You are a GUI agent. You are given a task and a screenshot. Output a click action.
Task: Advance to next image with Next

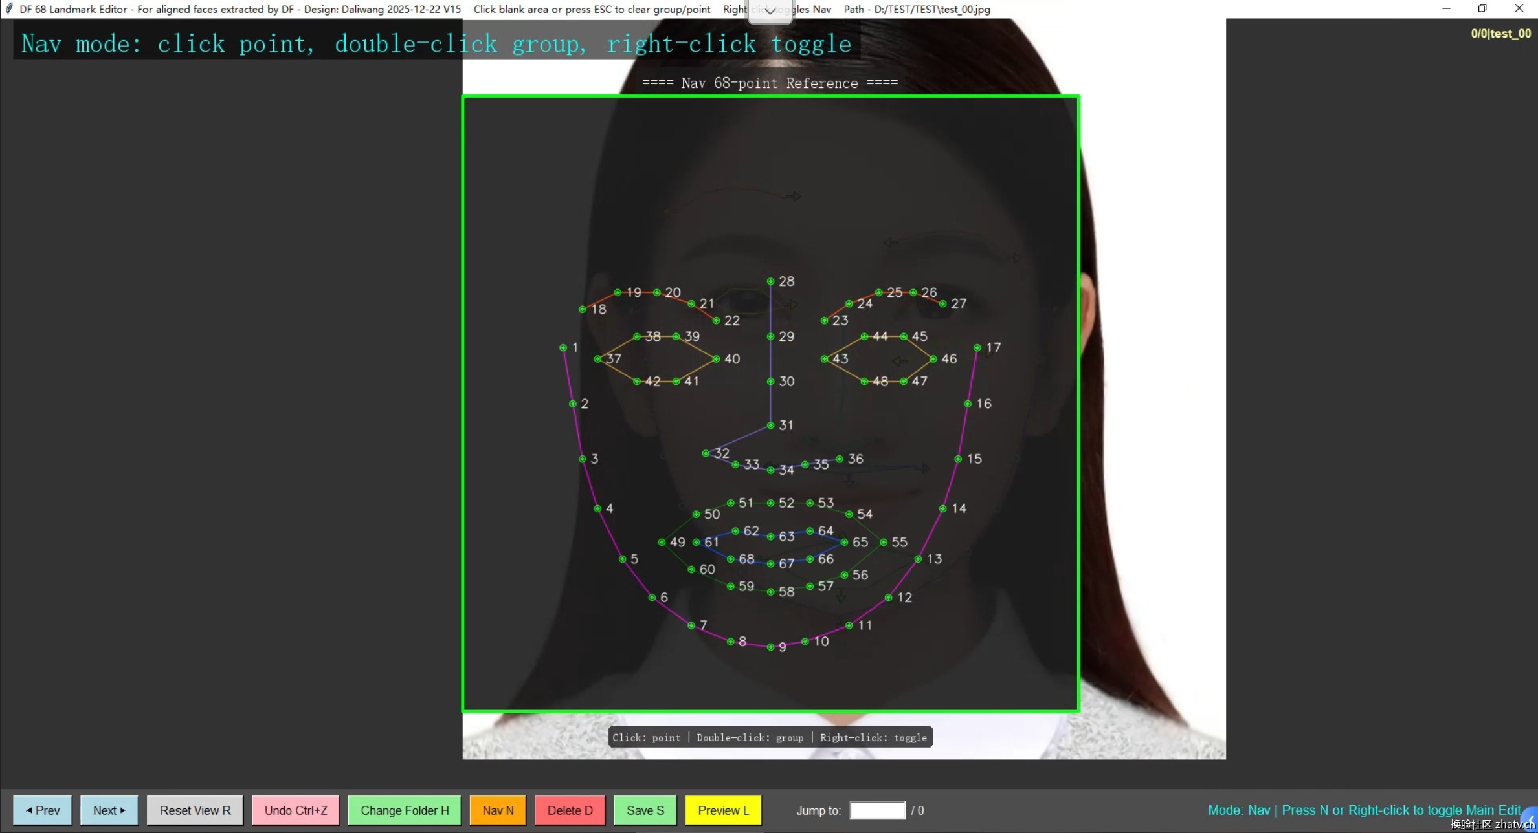tap(109, 810)
